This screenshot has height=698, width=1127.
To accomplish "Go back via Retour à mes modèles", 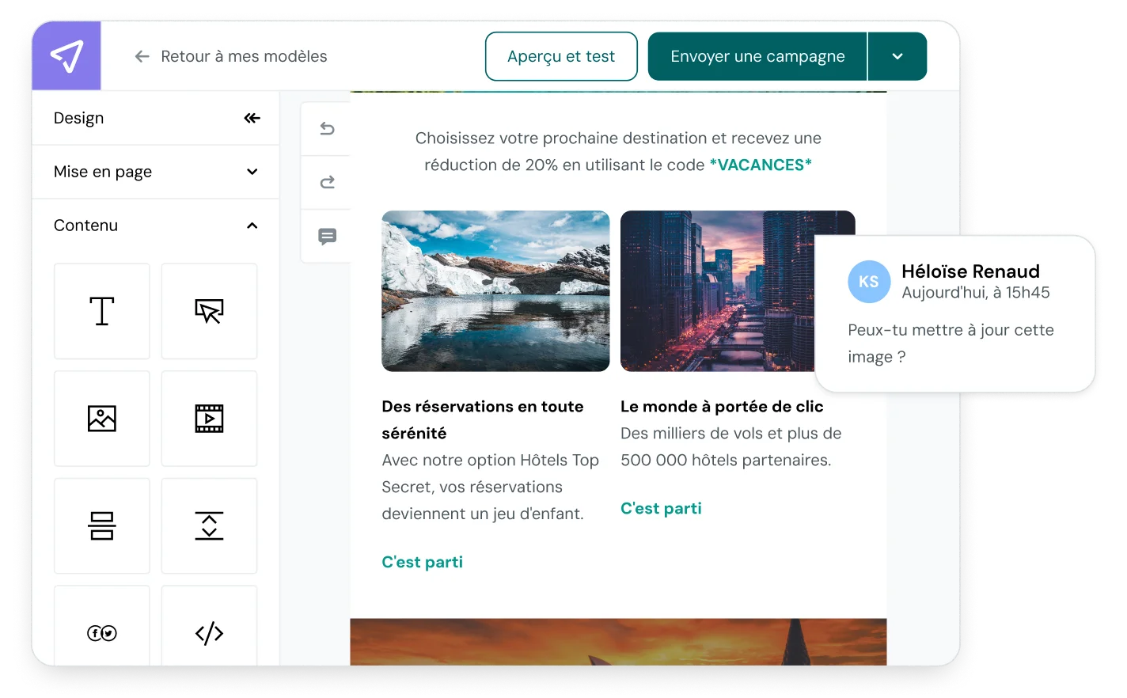I will tap(244, 56).
